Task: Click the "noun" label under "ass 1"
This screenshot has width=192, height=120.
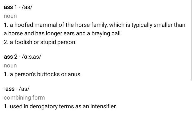Action: click(10, 16)
